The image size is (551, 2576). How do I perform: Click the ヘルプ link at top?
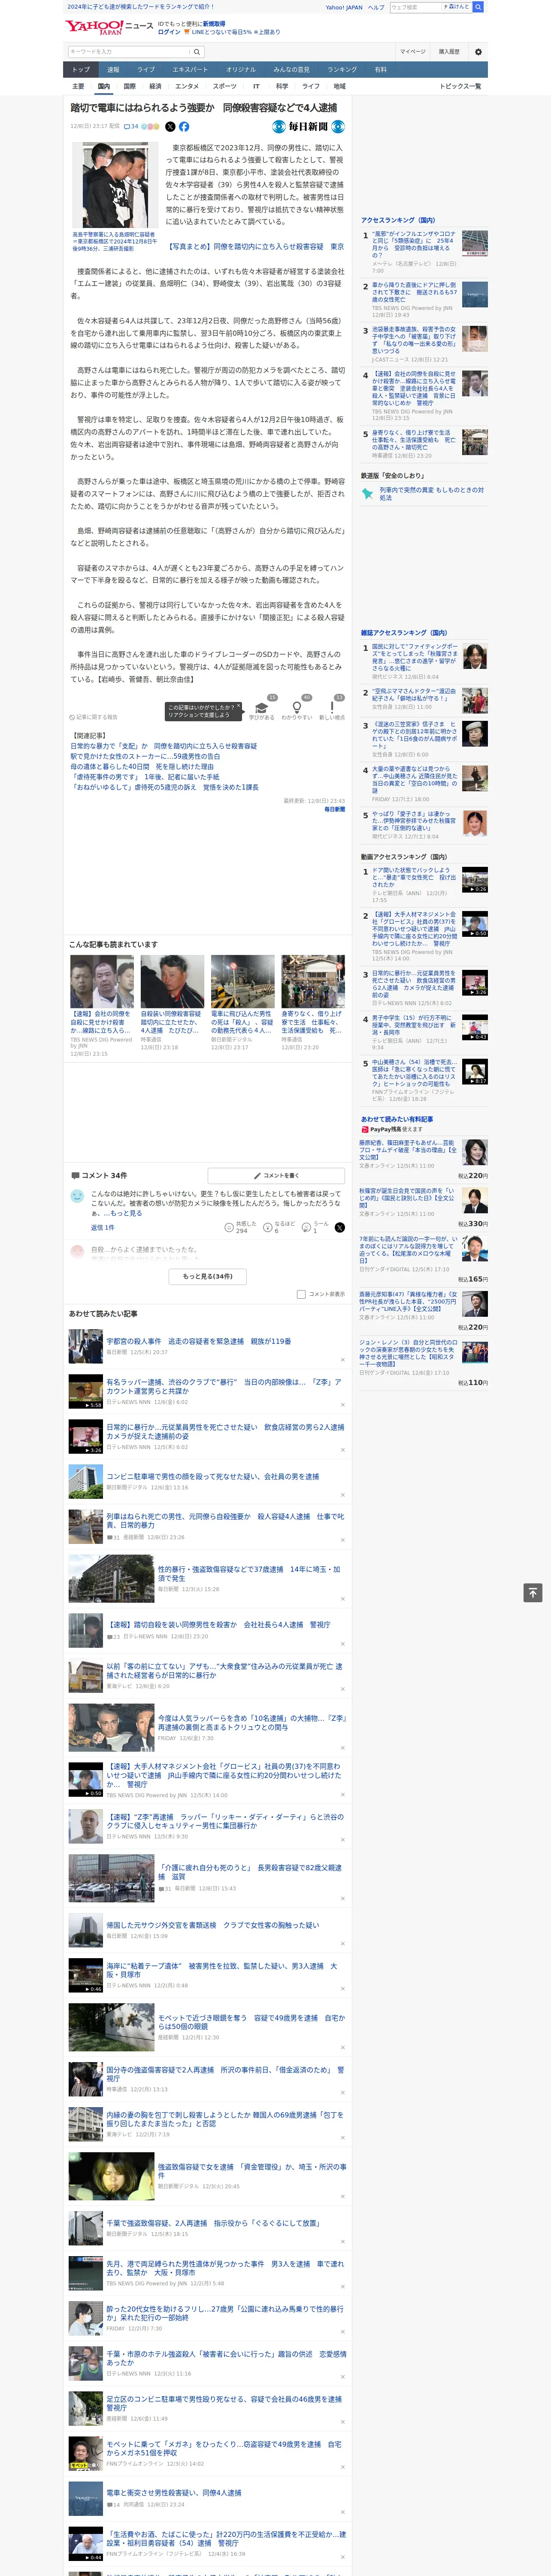[x=375, y=7]
